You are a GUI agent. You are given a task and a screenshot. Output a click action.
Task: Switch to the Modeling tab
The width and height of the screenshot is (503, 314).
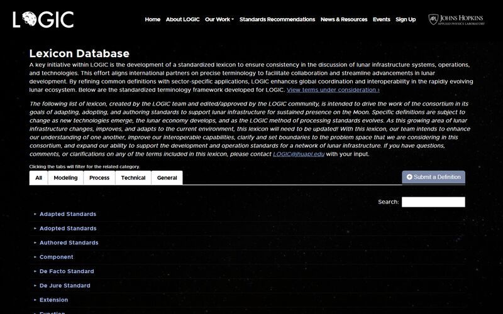click(x=65, y=178)
